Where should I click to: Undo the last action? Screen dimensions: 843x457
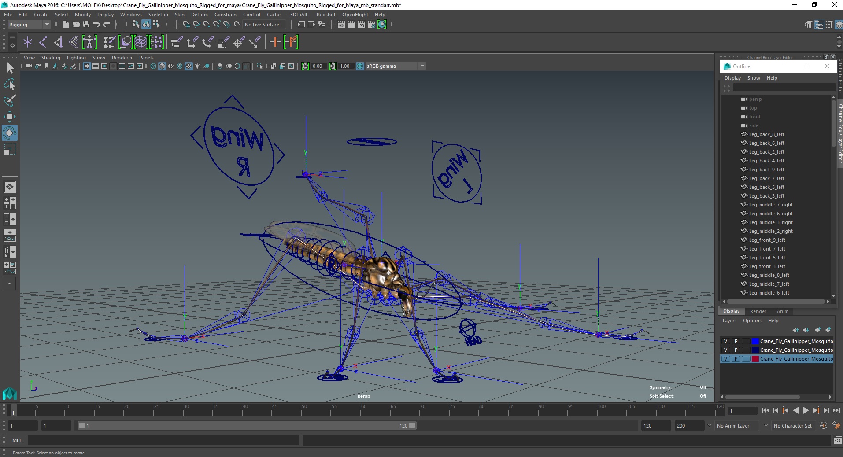96,25
